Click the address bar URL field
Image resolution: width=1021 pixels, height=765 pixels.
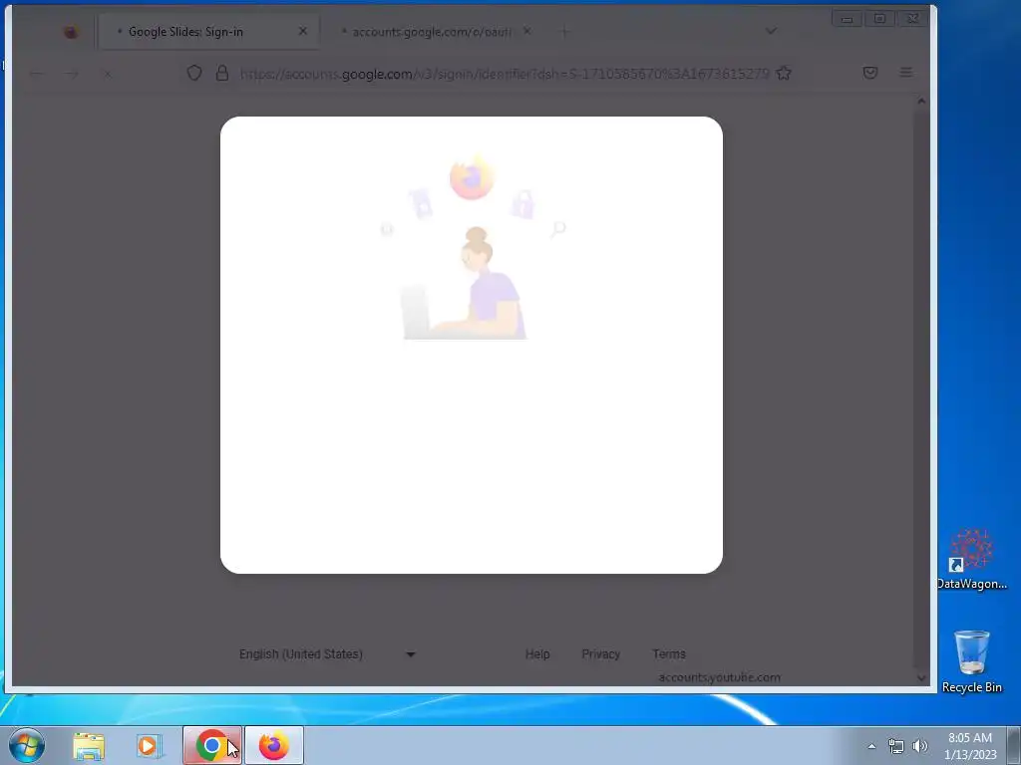pos(505,74)
